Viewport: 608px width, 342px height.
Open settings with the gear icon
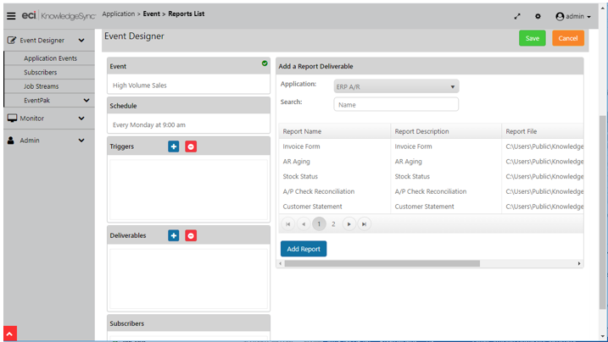(538, 16)
